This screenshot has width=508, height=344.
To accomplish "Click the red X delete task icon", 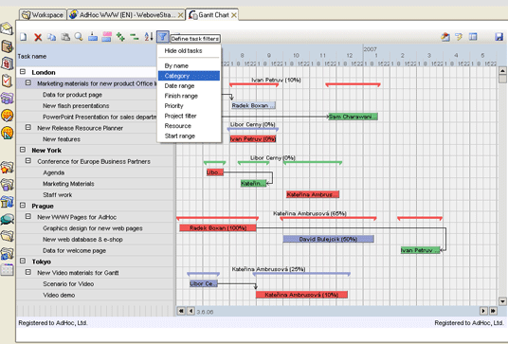I will tap(38, 37).
